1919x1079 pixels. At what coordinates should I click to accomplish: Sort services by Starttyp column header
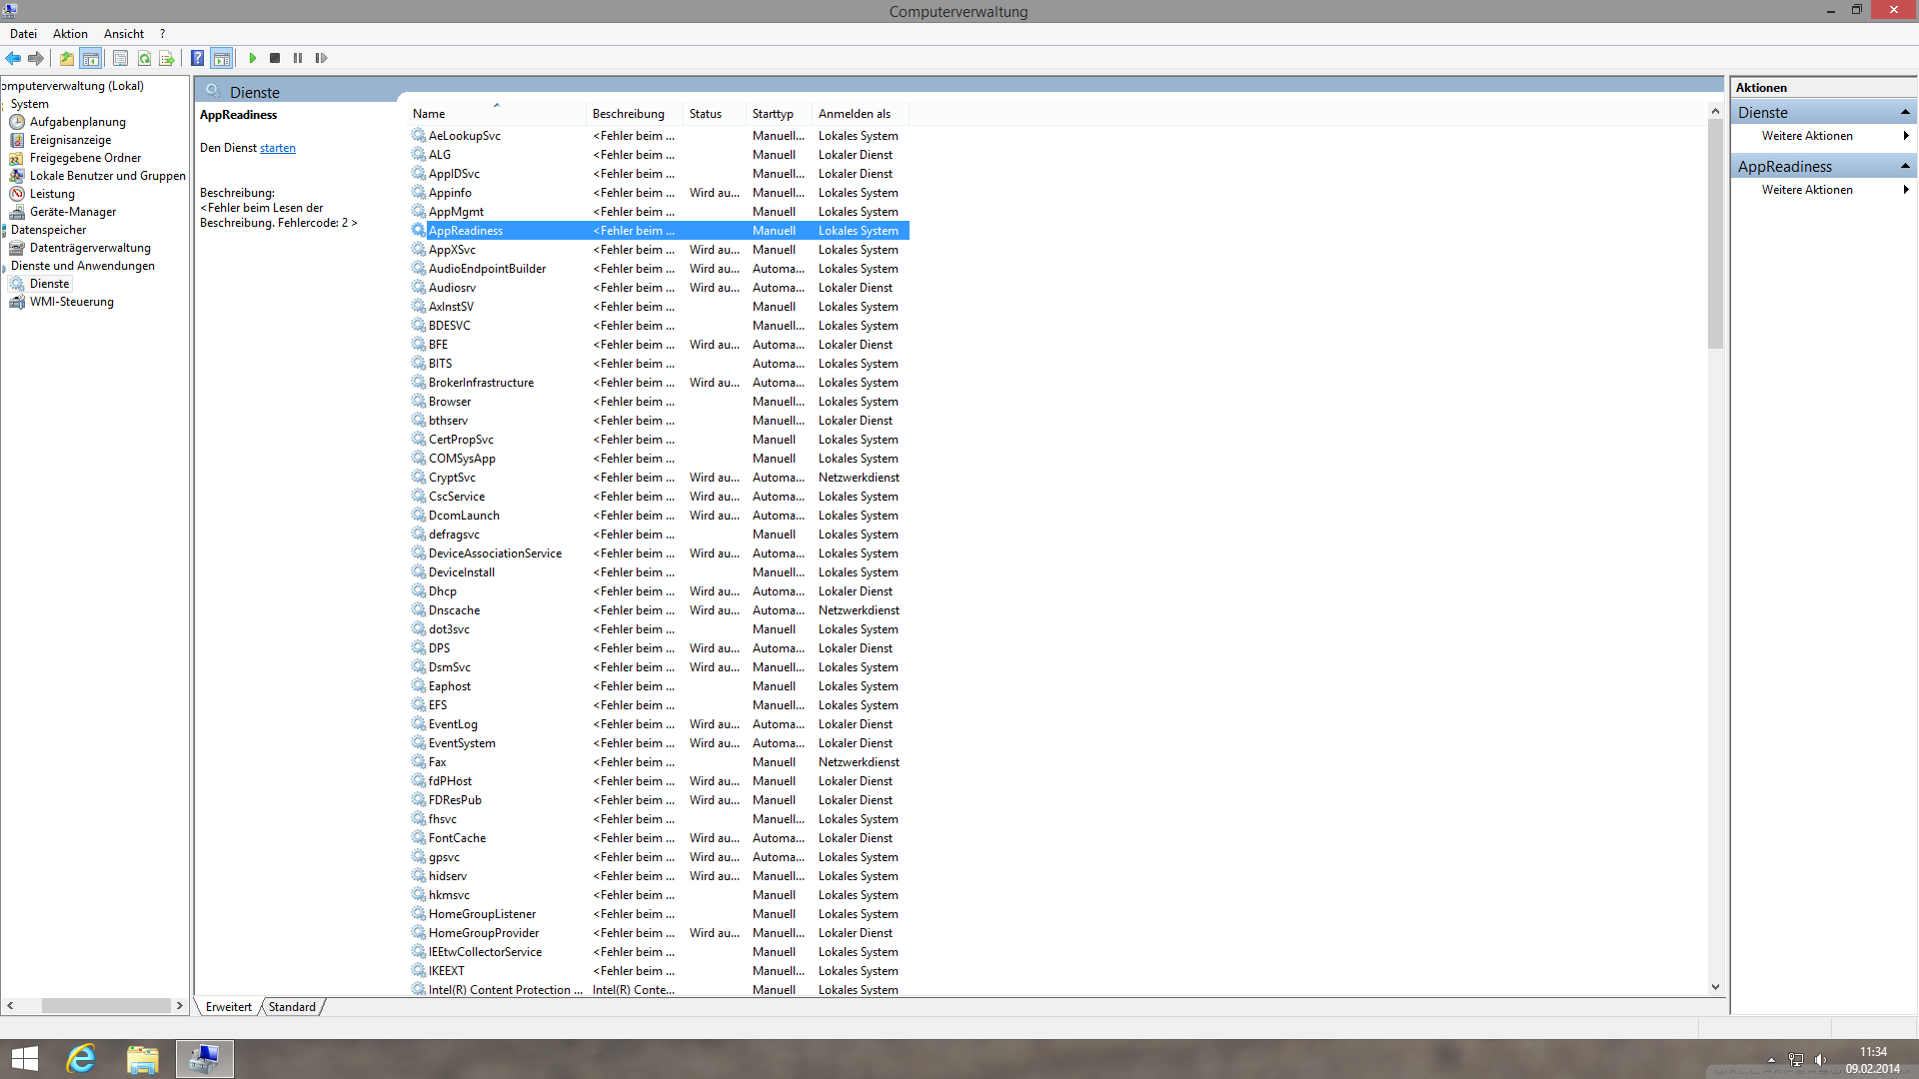(773, 114)
